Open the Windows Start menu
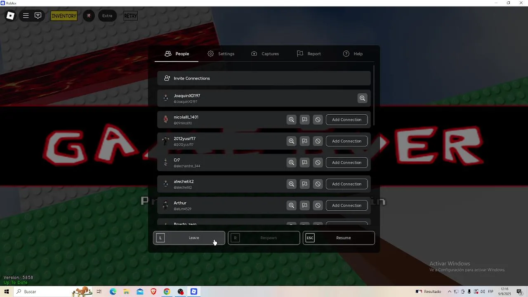The height and width of the screenshot is (297, 528). click(6, 292)
